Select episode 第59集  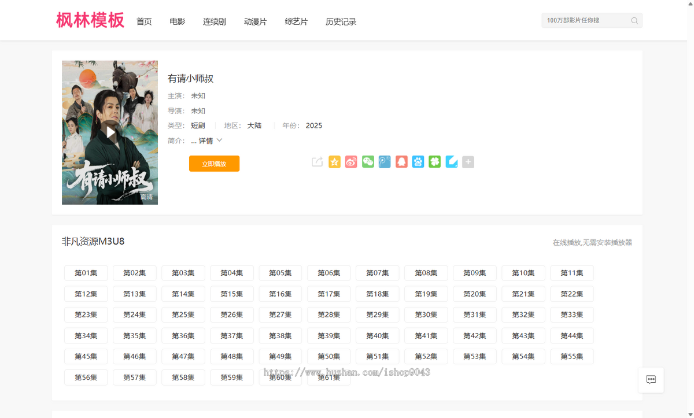point(232,377)
